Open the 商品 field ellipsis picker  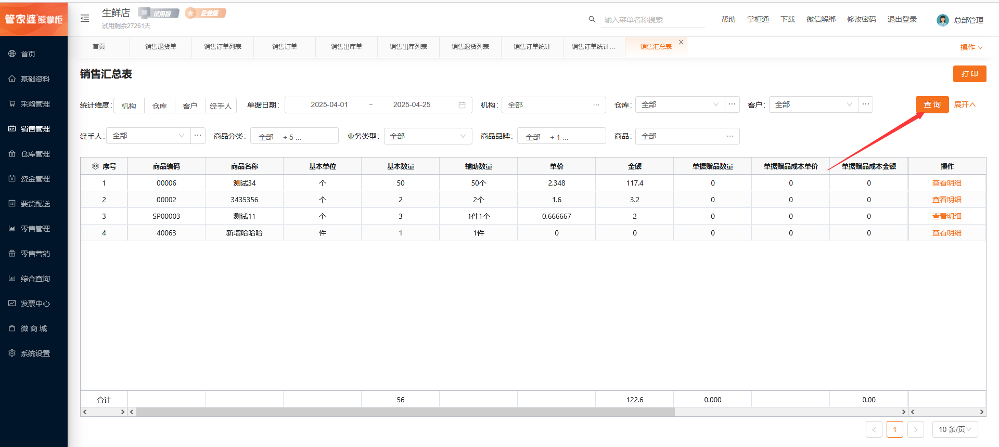pyautogui.click(x=730, y=136)
